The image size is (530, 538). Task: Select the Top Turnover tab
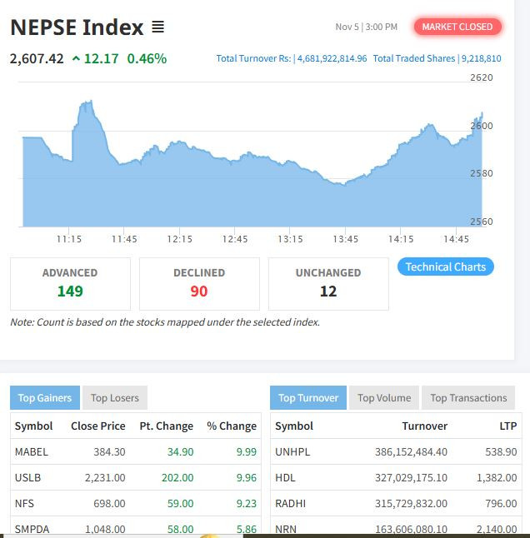coord(308,397)
